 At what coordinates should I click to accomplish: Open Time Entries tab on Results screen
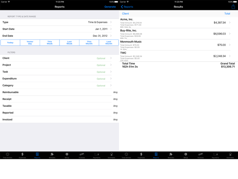coord(126,155)
